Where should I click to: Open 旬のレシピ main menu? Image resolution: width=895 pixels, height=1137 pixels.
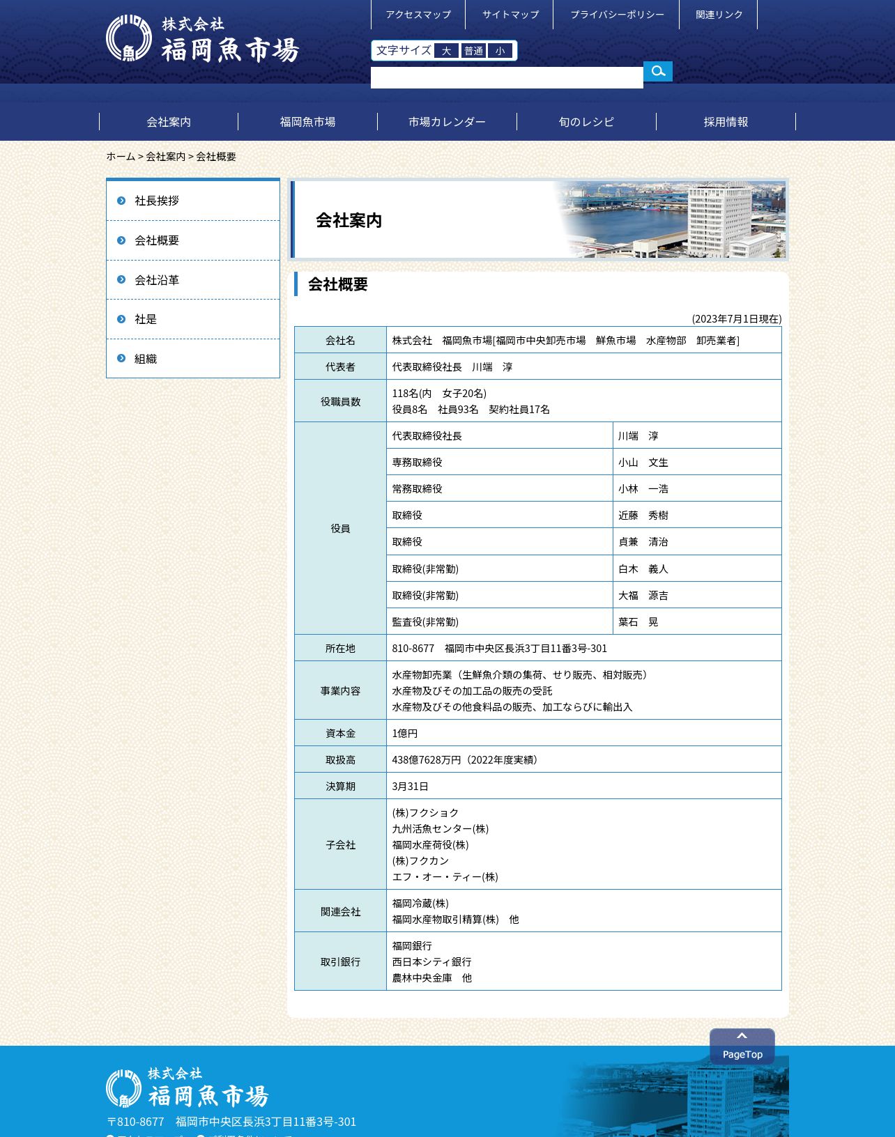tap(587, 122)
